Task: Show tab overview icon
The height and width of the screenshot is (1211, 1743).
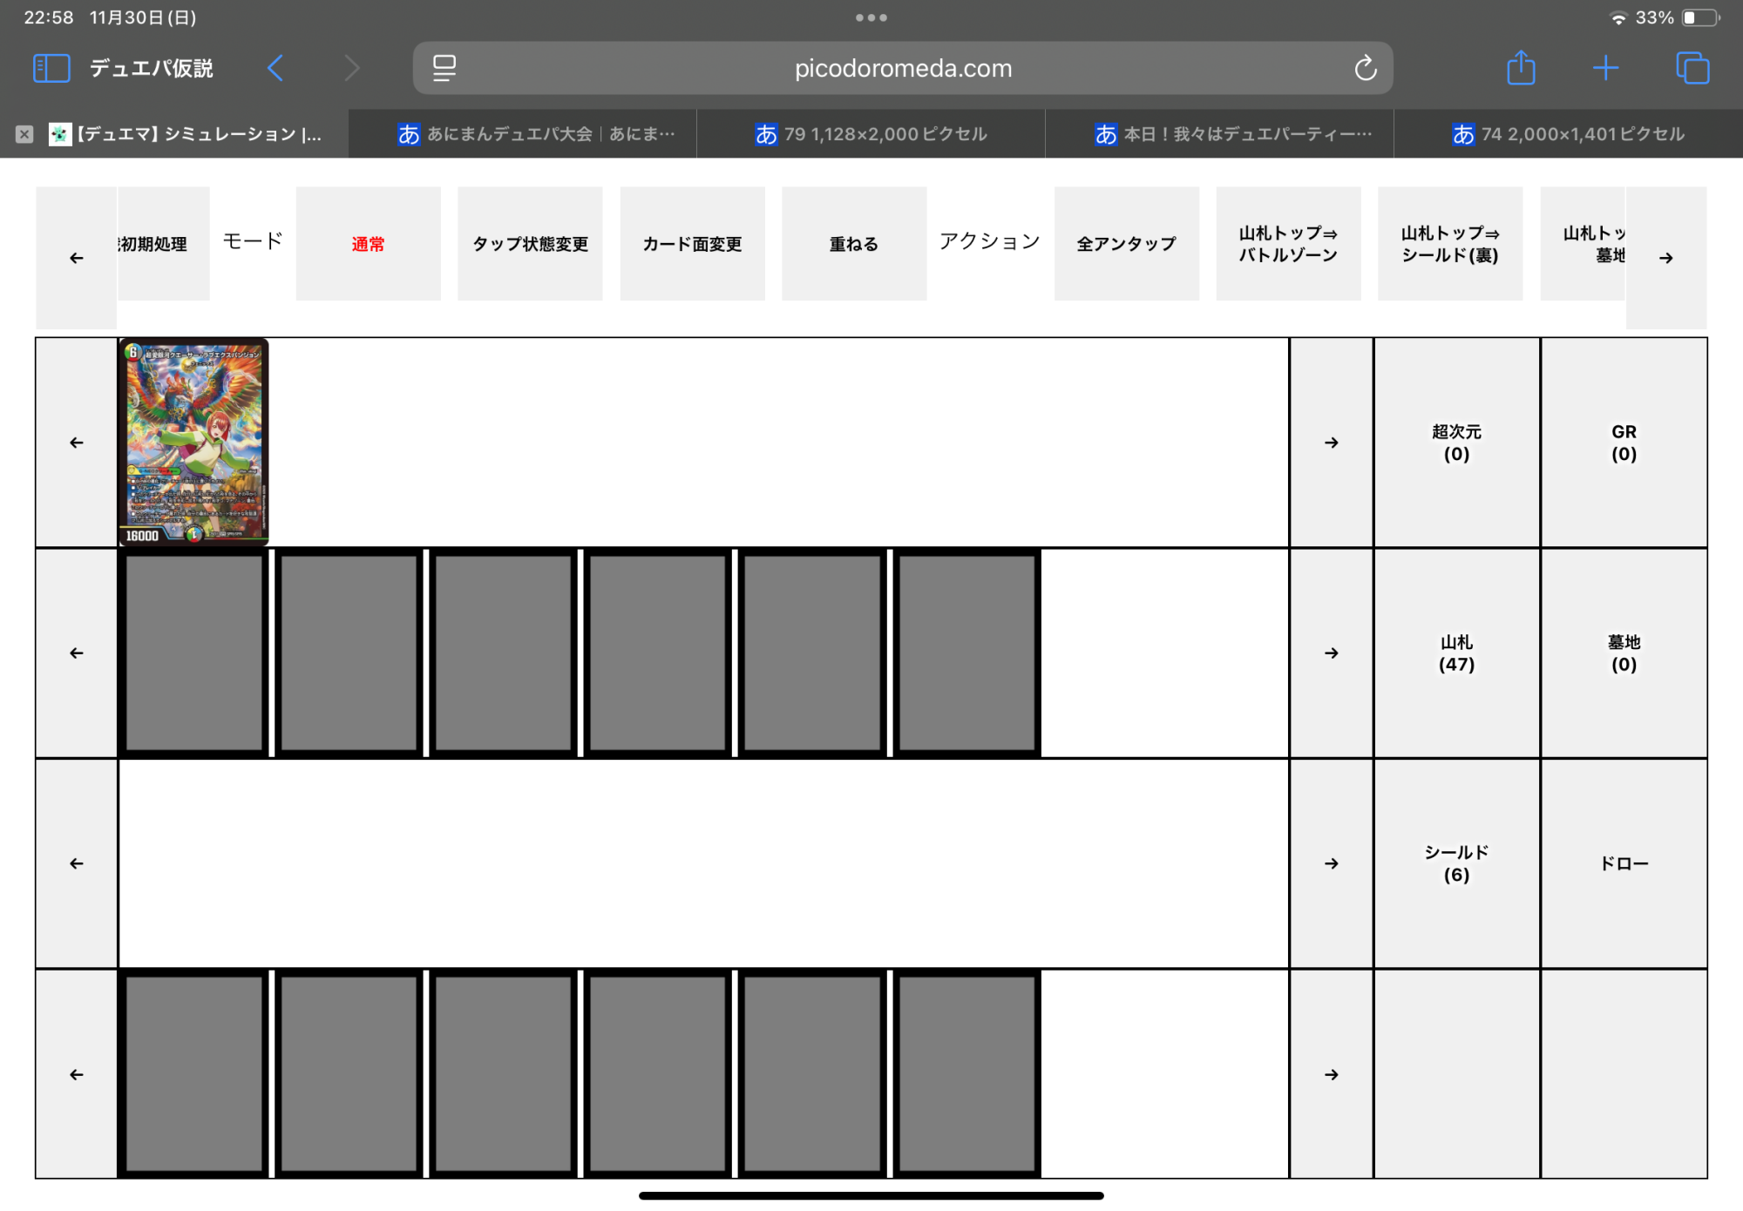Action: pyautogui.click(x=1692, y=68)
